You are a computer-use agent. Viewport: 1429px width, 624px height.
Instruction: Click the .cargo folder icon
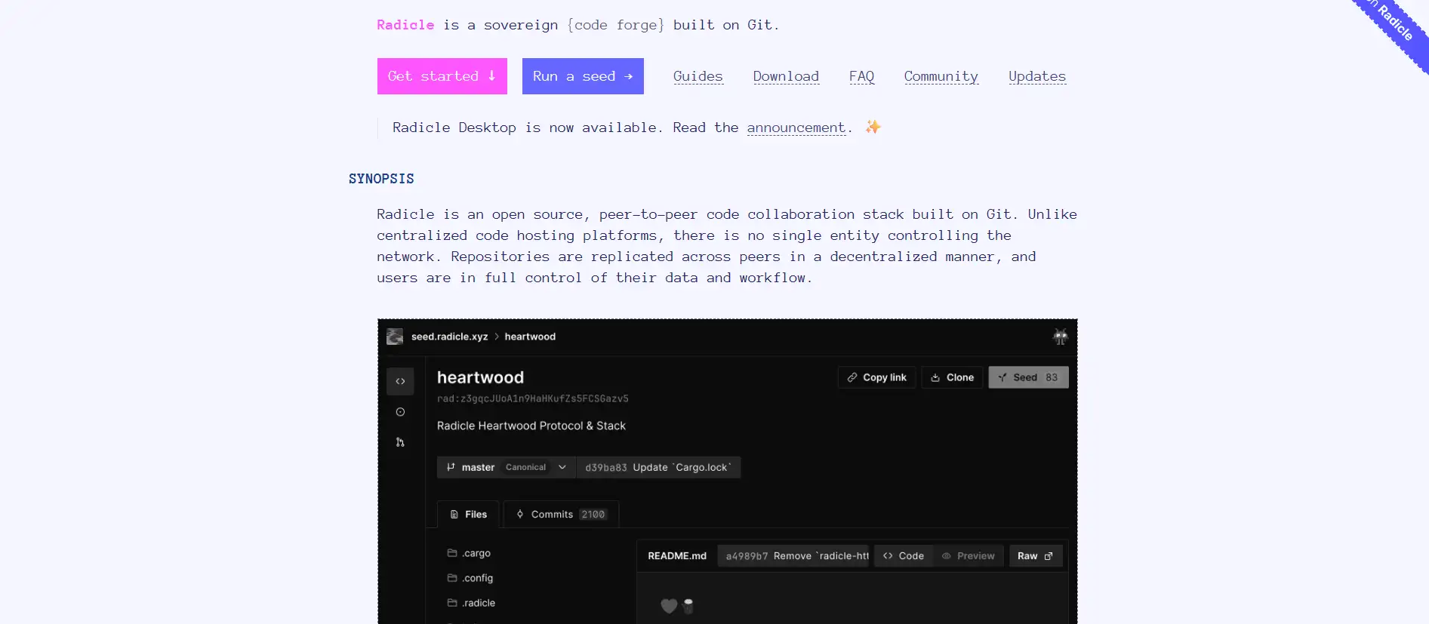[452, 553]
